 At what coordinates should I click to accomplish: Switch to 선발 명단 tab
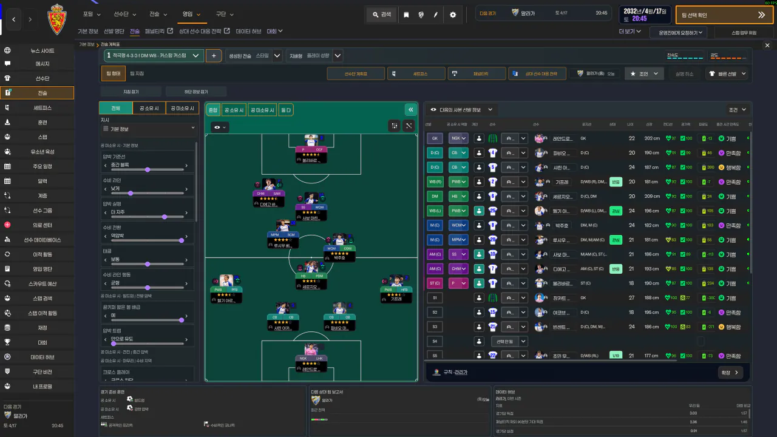click(x=114, y=31)
